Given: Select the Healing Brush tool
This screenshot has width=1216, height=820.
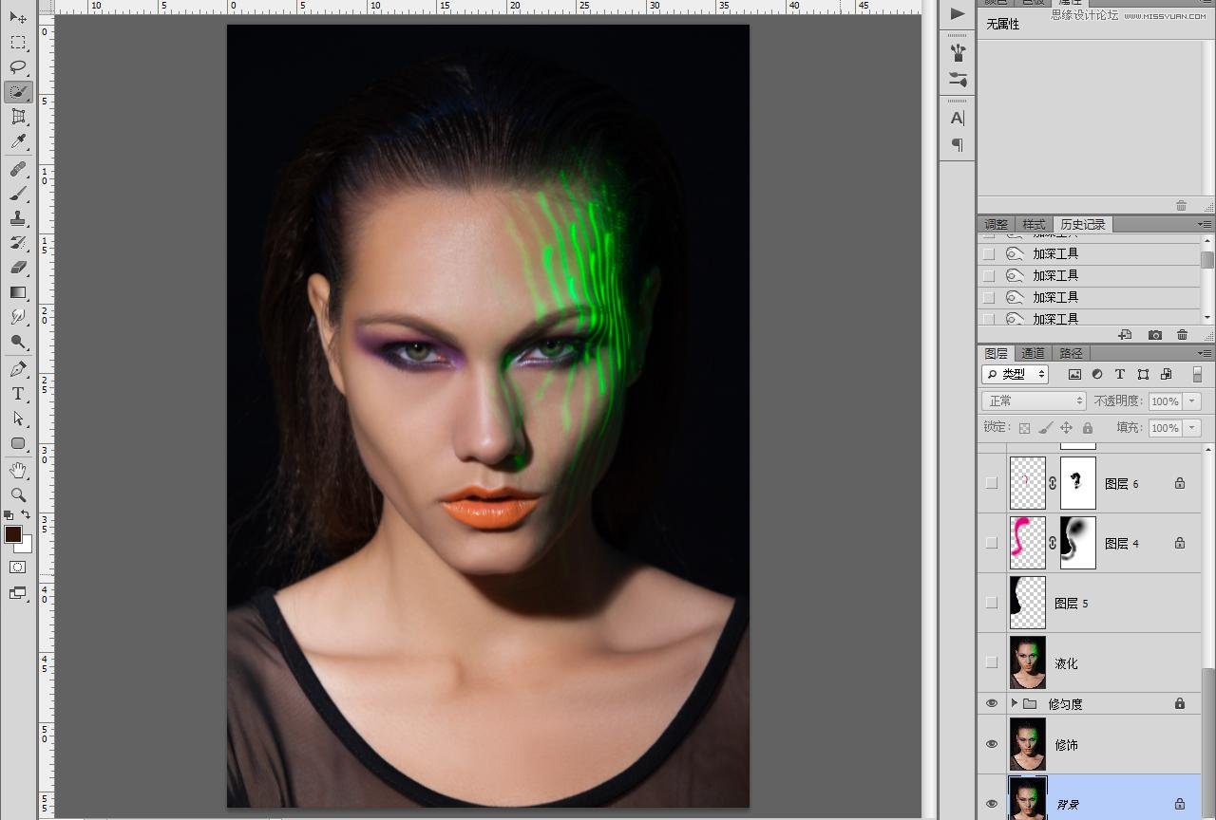Looking at the screenshot, I should 18,169.
